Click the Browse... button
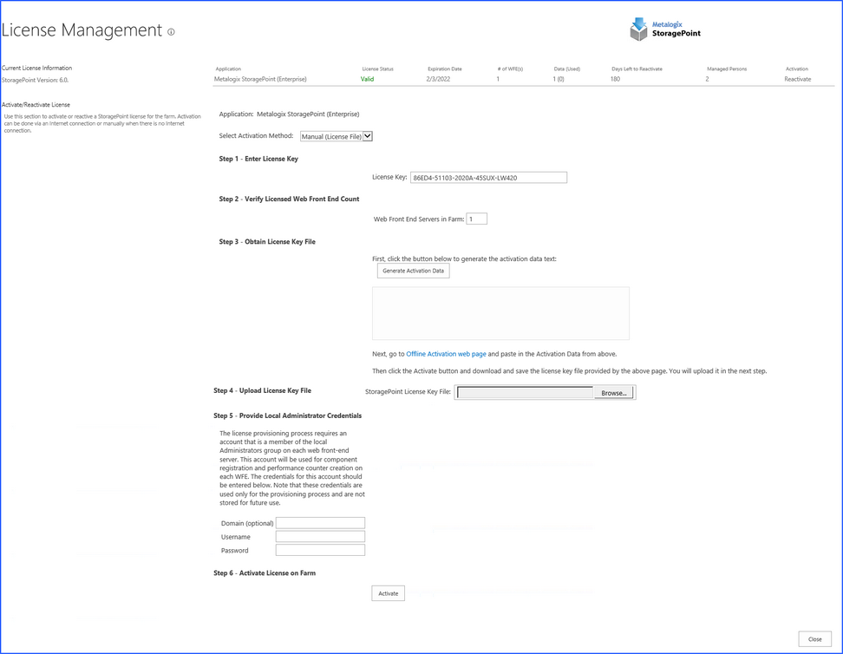This screenshot has height=654, width=843. pyautogui.click(x=613, y=393)
